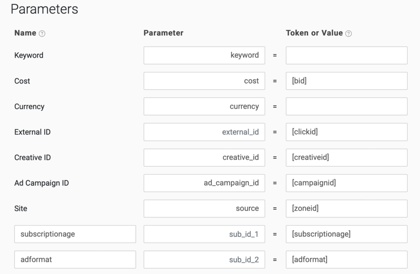The height and width of the screenshot is (274, 420).
Task: Click the cost parameter field
Action: [x=204, y=81]
